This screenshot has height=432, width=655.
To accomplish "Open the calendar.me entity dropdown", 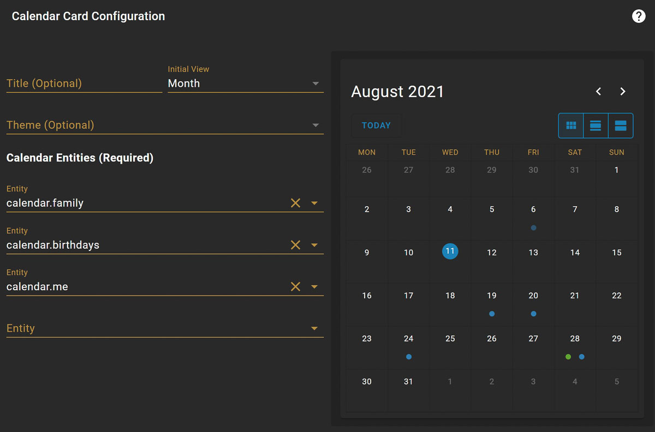I will pyautogui.click(x=315, y=286).
